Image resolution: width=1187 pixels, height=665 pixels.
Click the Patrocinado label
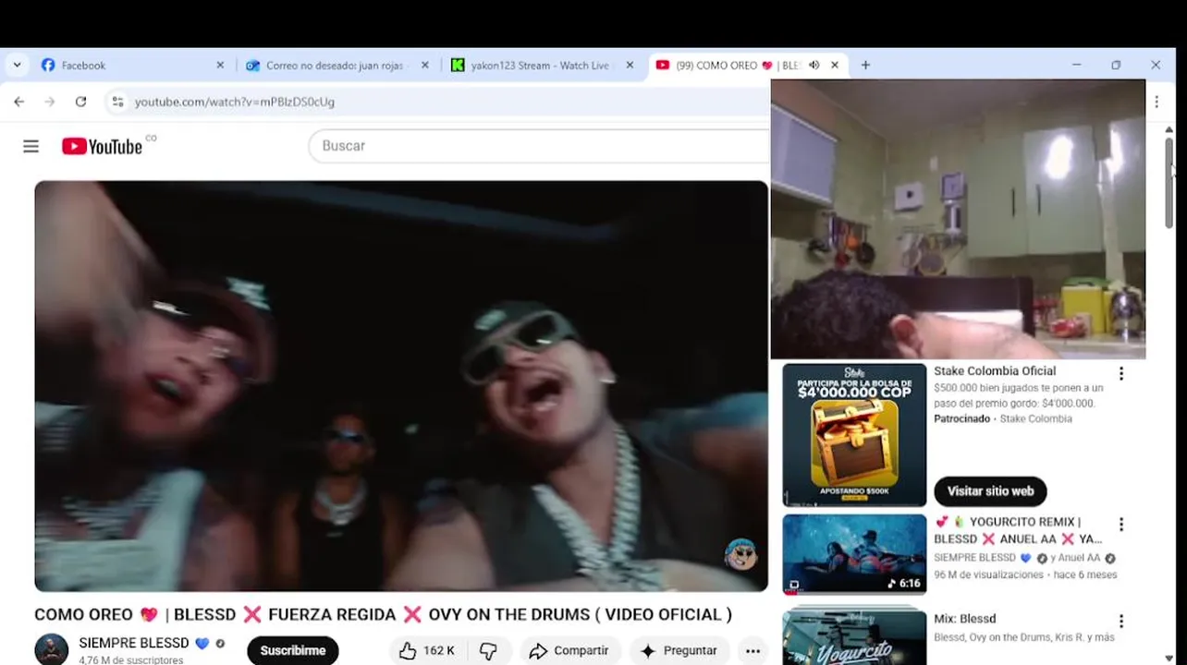click(961, 419)
